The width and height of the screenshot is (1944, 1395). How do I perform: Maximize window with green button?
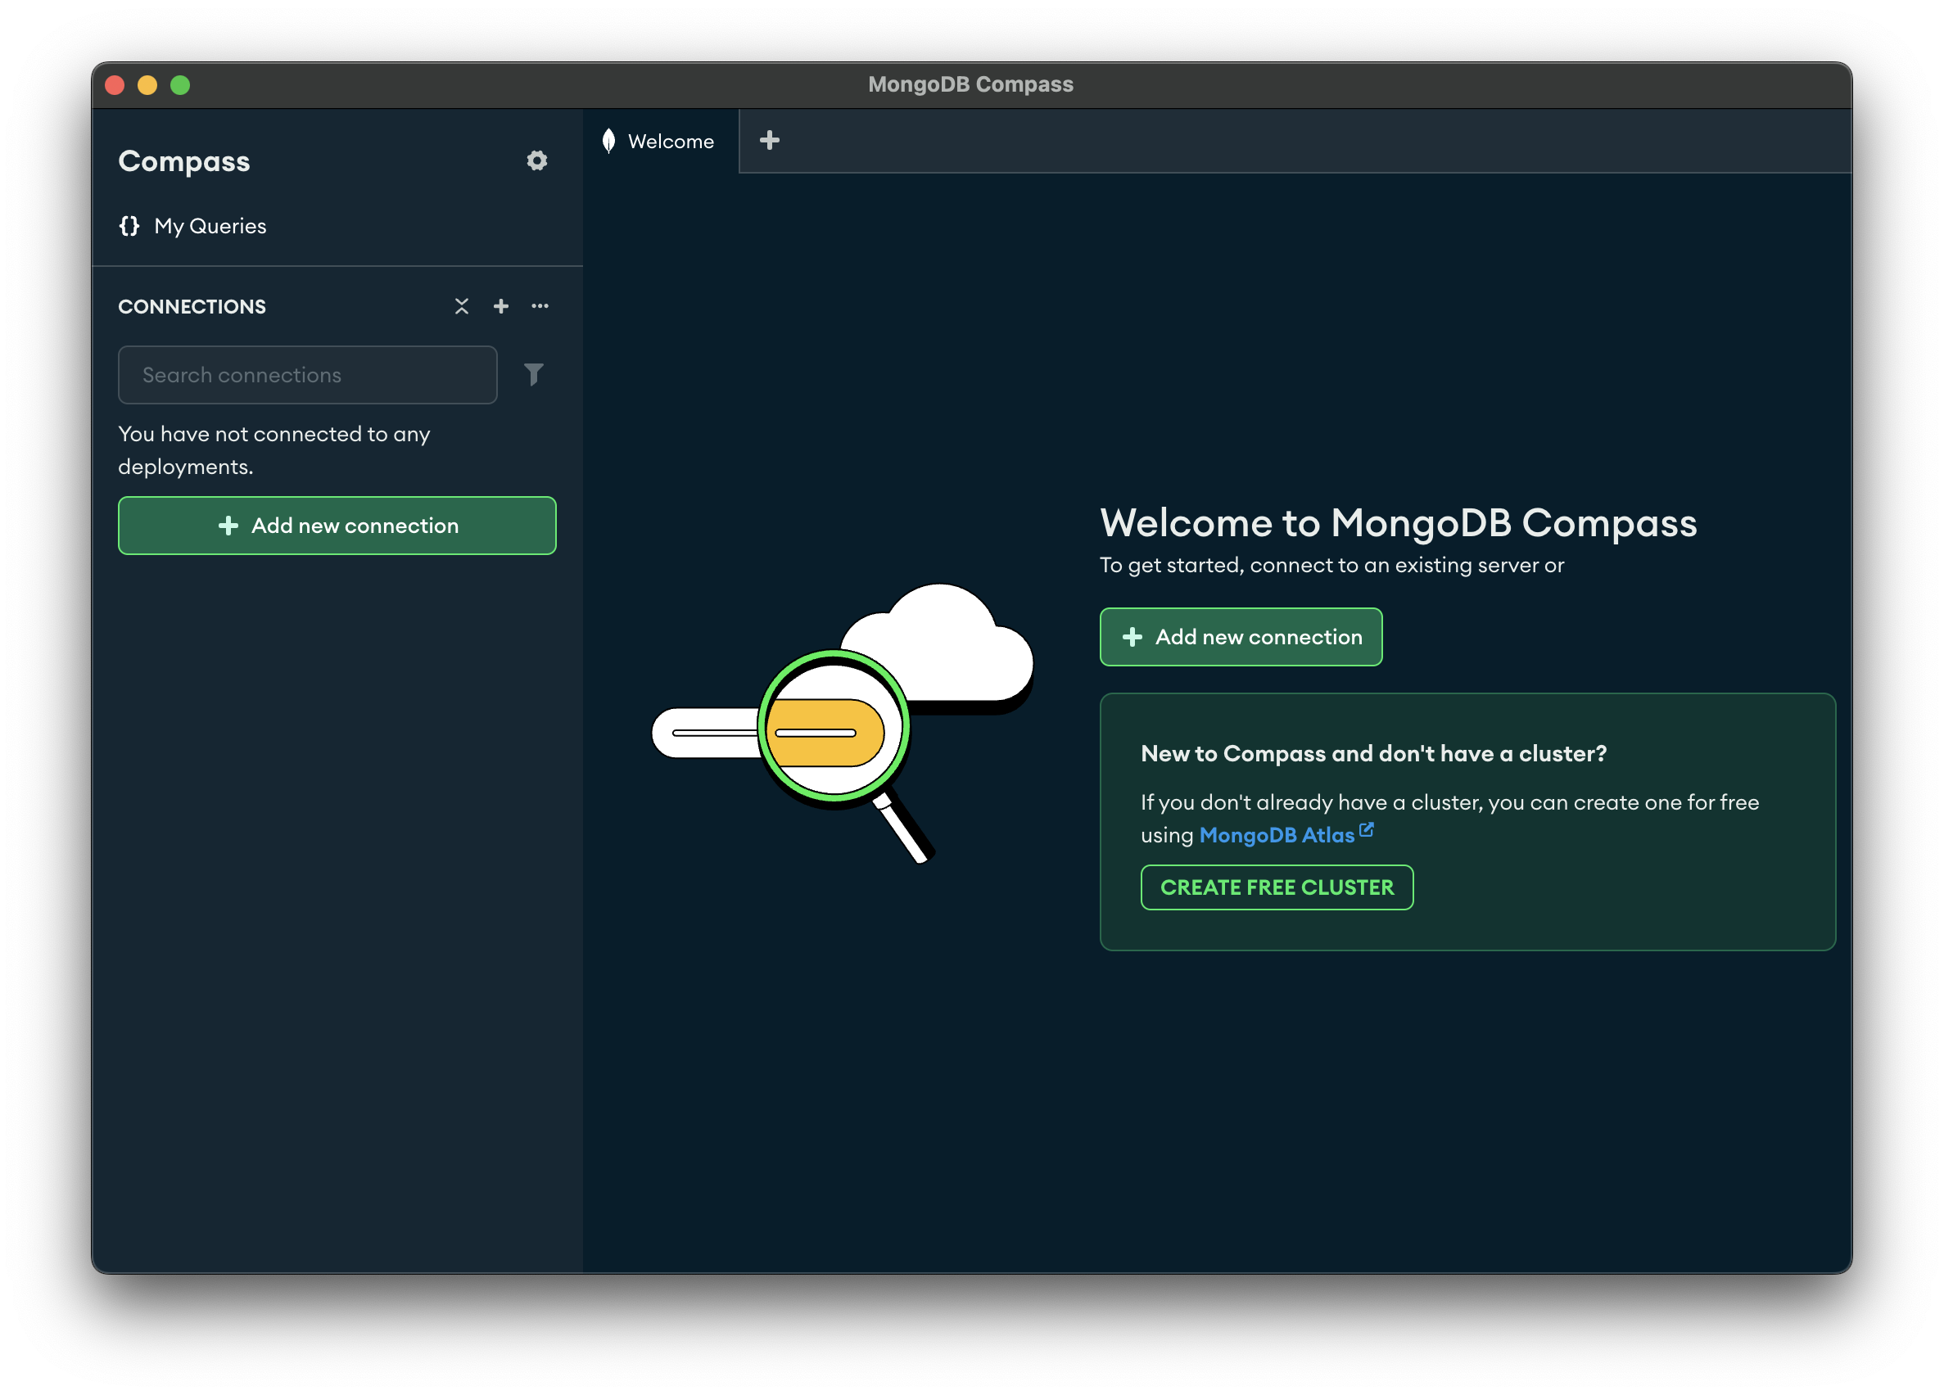click(180, 85)
